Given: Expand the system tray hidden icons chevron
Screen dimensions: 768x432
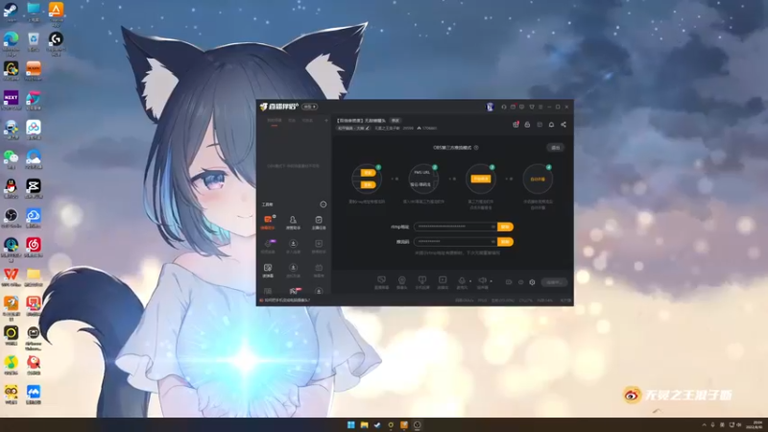Looking at the screenshot, I should click(x=705, y=424).
